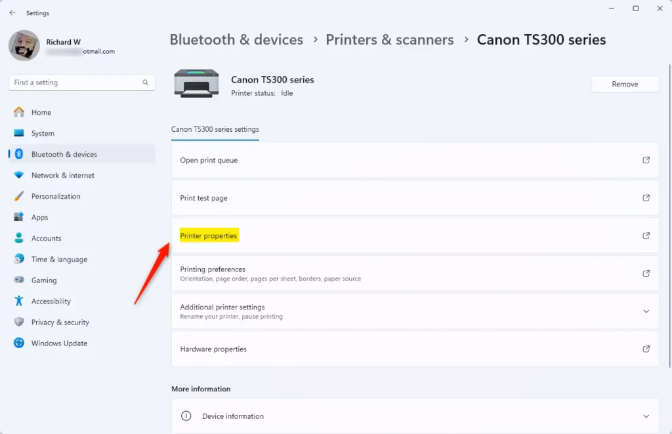Click the Time & language globe-clock icon

click(x=19, y=258)
